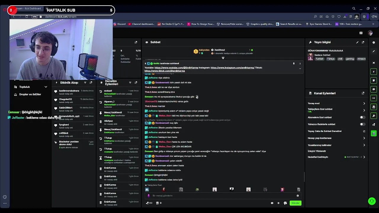The image size is (379, 213).
Task: Pop out the Kanal Eylemleri panel
Action: [x=363, y=93]
